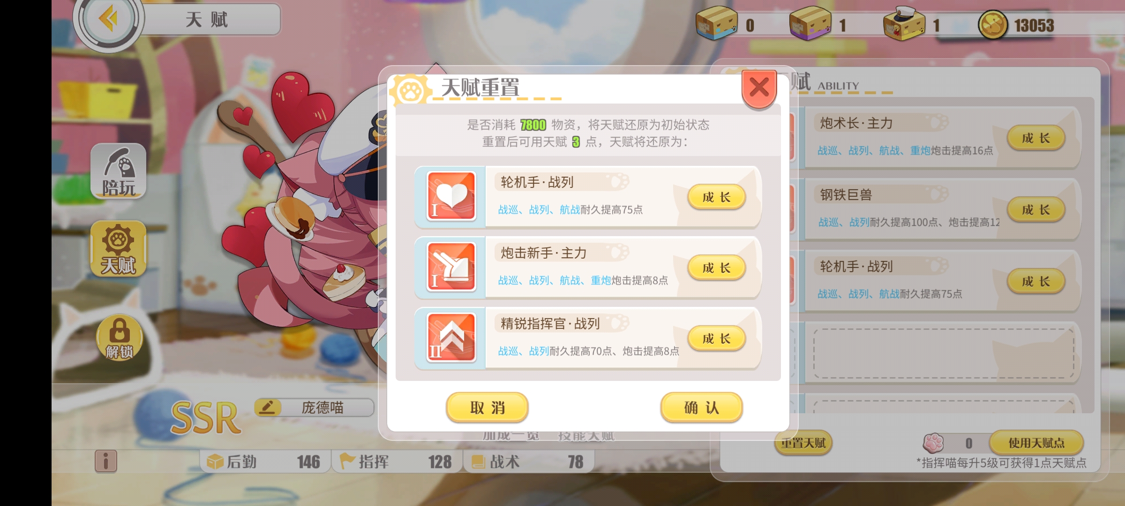Click the pencil rename icon by 庞德喵
This screenshot has width=1125, height=506.
267,407
